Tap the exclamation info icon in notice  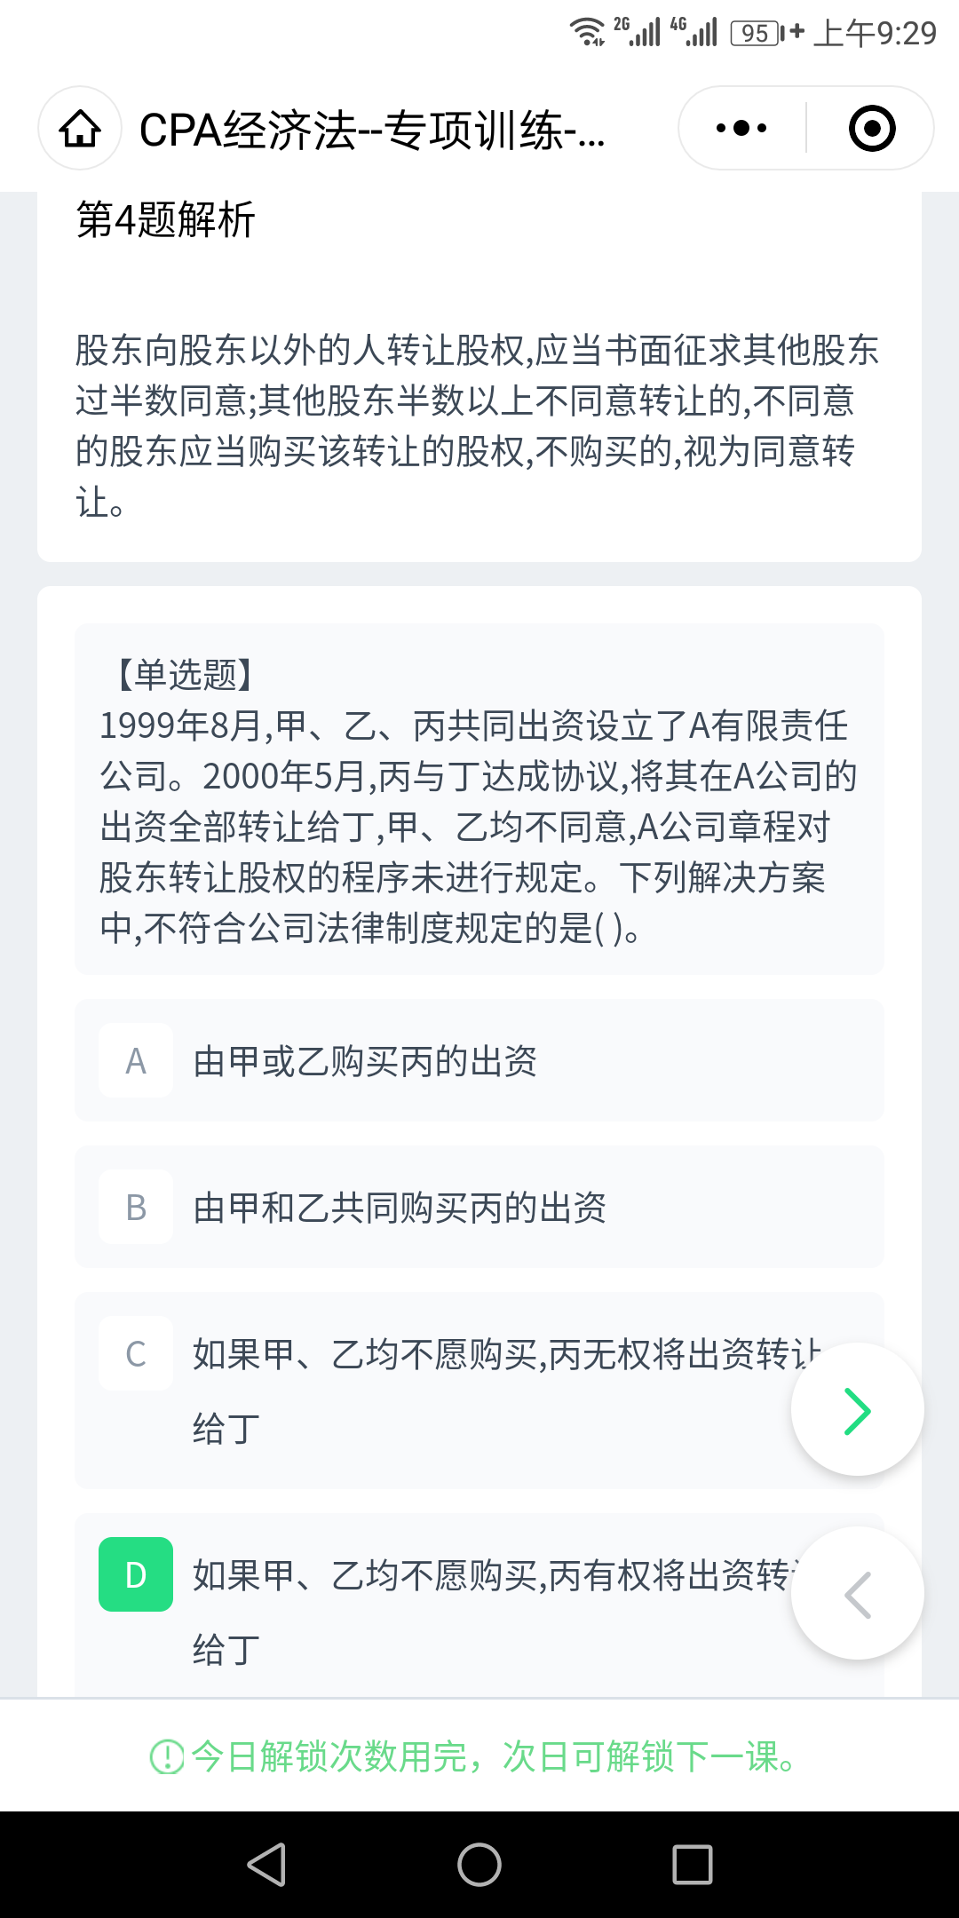click(x=167, y=1756)
